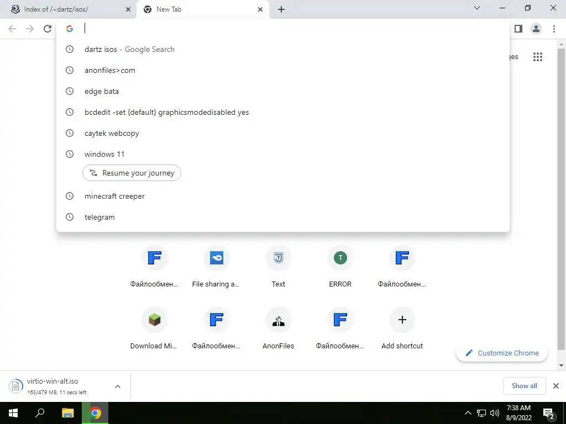Switch to the Index of /~dartz/isos/ tab
This screenshot has height=424, width=566.
pos(68,9)
